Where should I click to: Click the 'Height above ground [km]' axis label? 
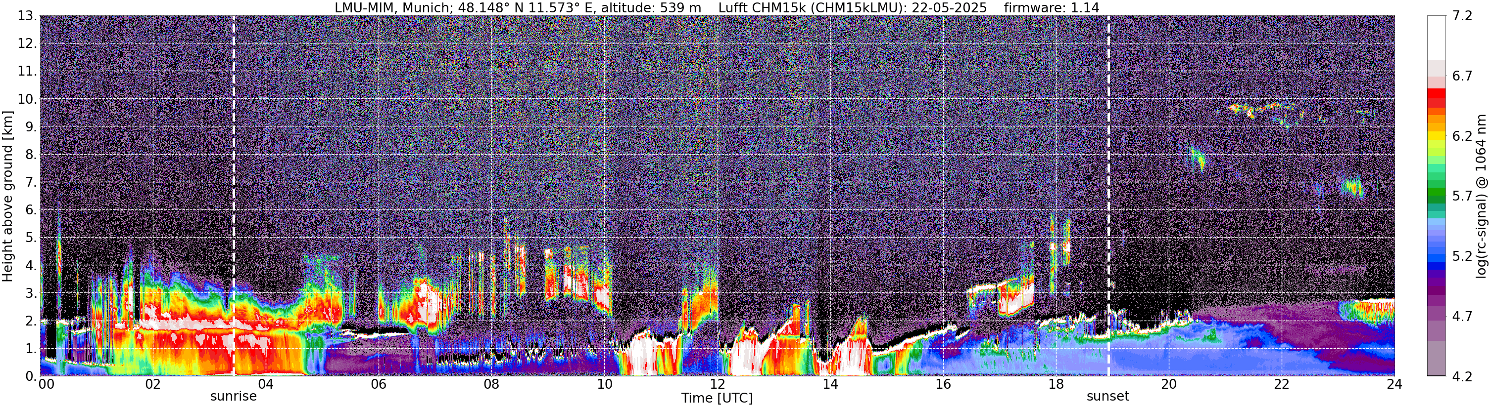coord(7,196)
